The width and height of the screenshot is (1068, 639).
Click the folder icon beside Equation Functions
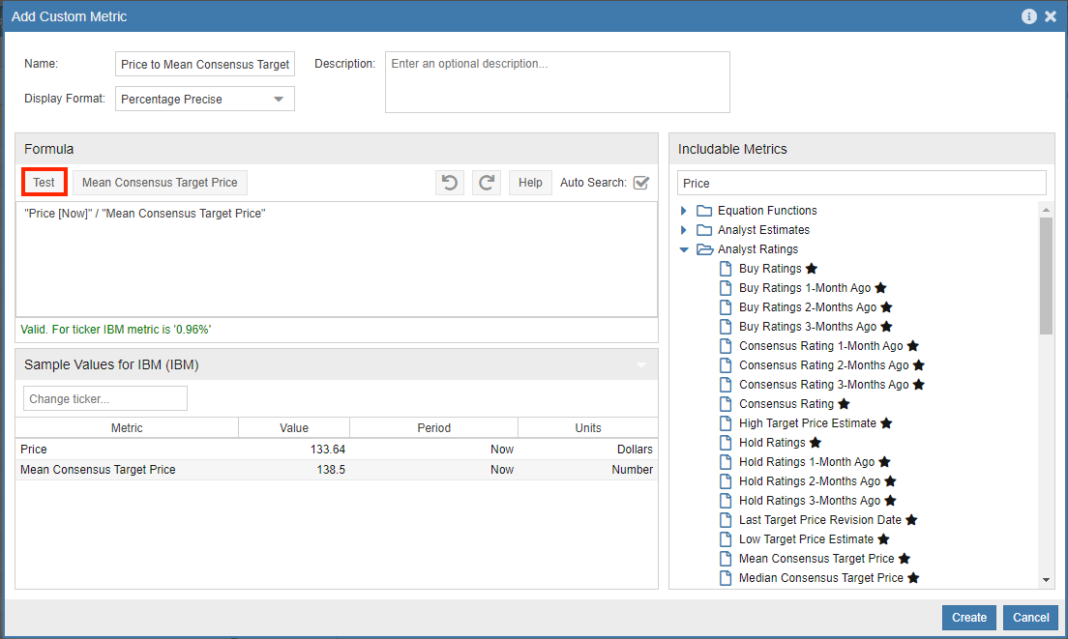[703, 210]
